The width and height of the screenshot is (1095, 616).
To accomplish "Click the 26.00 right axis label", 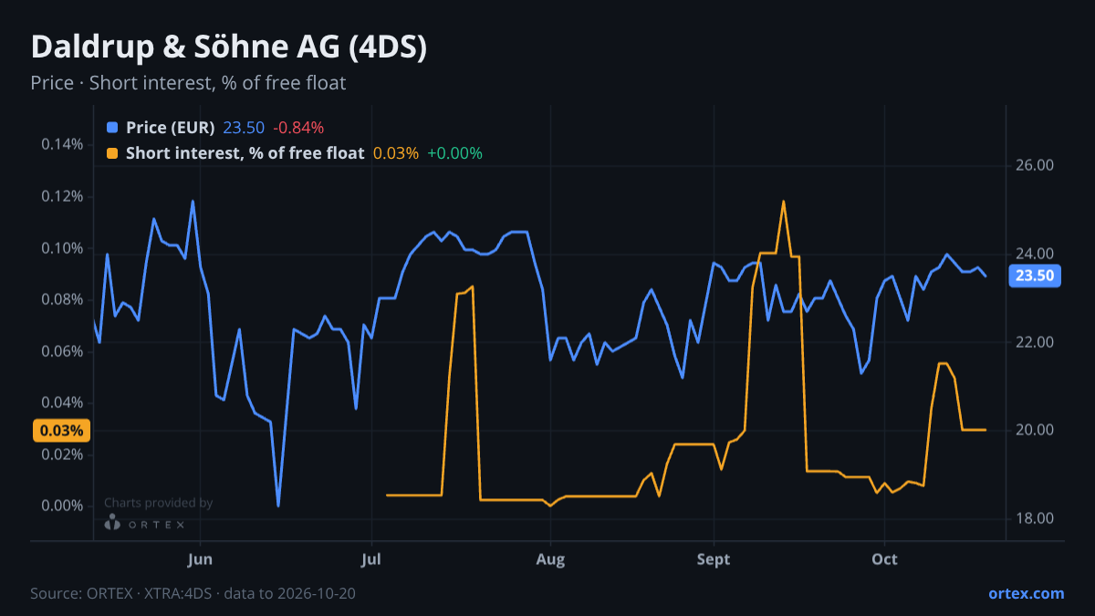I will pyautogui.click(x=1035, y=166).
